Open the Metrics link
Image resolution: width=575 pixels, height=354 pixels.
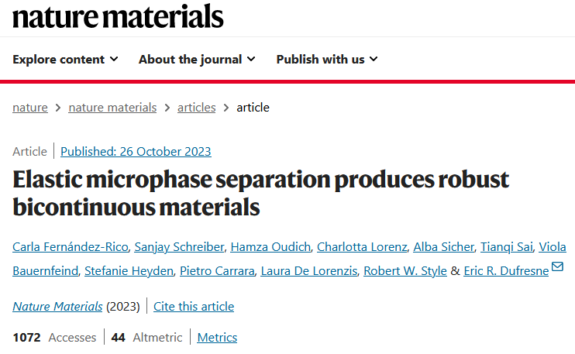pos(217,337)
